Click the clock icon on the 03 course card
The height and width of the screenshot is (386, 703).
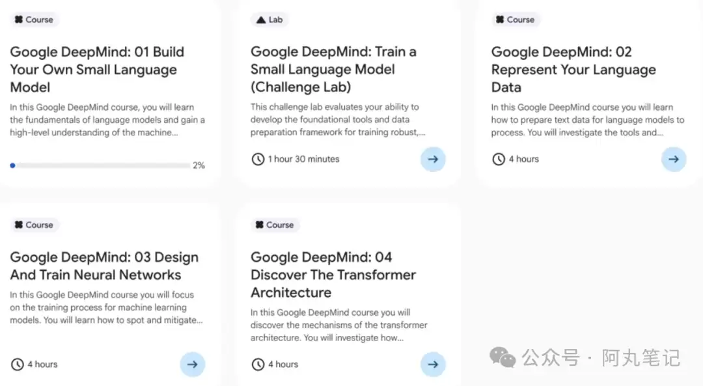click(18, 365)
